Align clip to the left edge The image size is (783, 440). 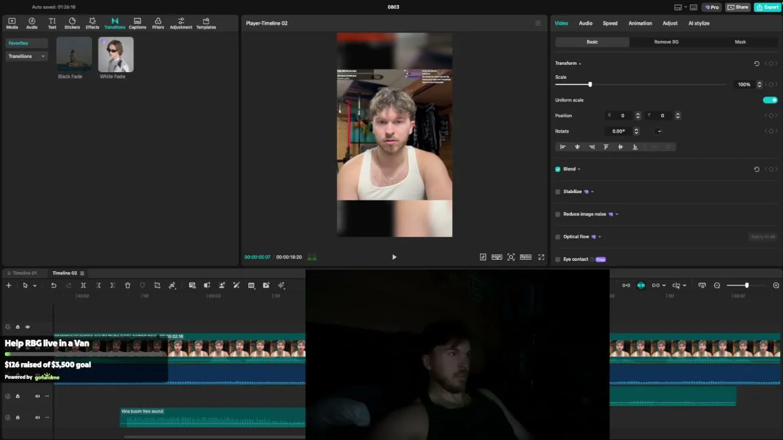click(x=563, y=147)
